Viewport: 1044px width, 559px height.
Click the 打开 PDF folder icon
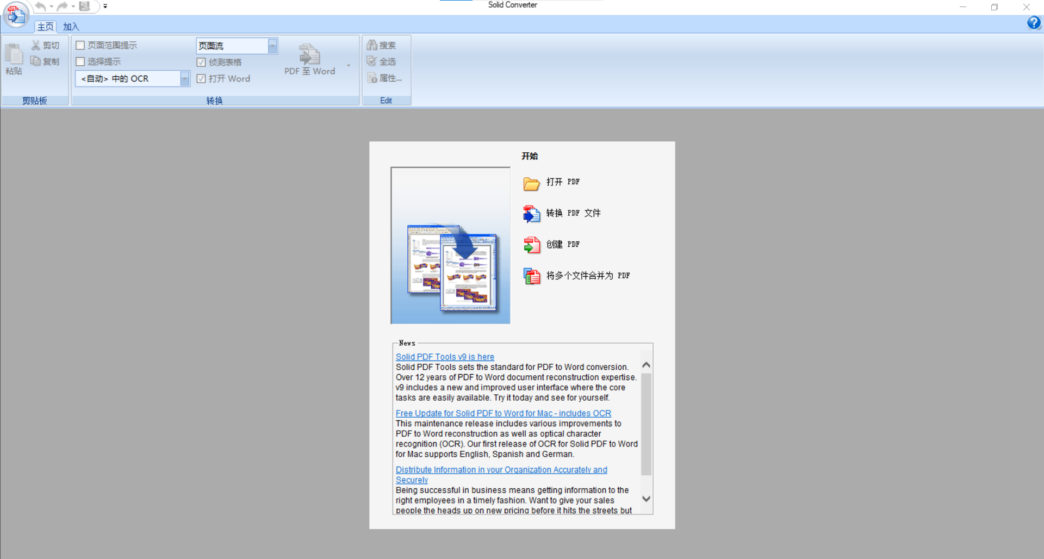click(x=531, y=183)
